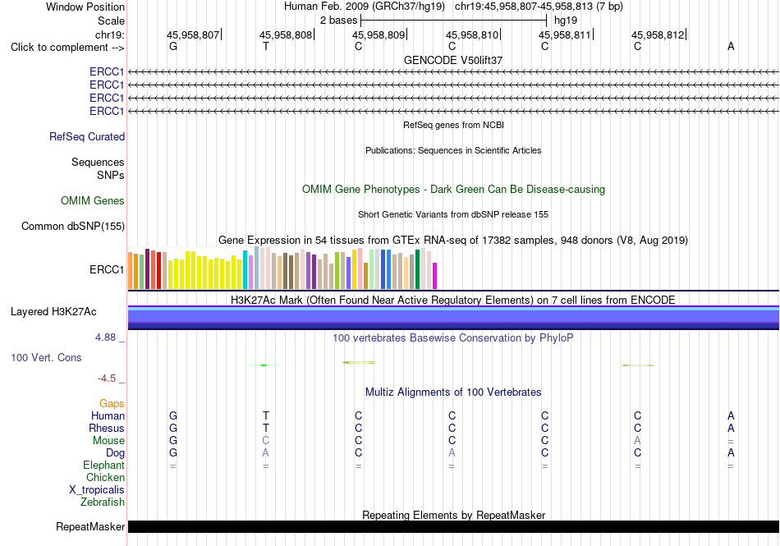Select the X_tropicalis species row label

[97, 490]
